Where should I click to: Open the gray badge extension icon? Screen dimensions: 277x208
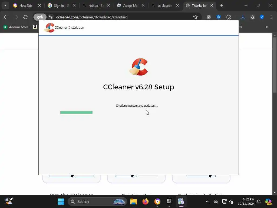[209, 17]
